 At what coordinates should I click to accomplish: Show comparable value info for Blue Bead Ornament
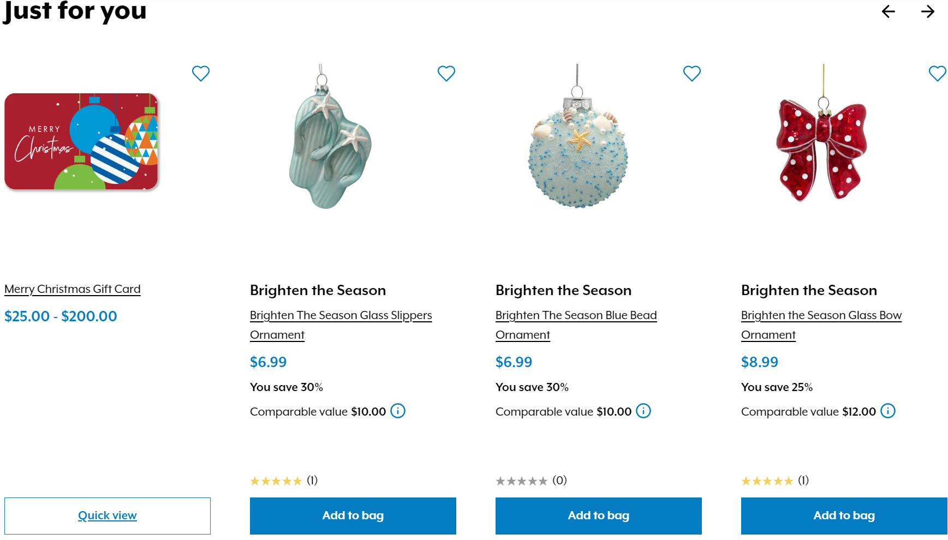[644, 411]
